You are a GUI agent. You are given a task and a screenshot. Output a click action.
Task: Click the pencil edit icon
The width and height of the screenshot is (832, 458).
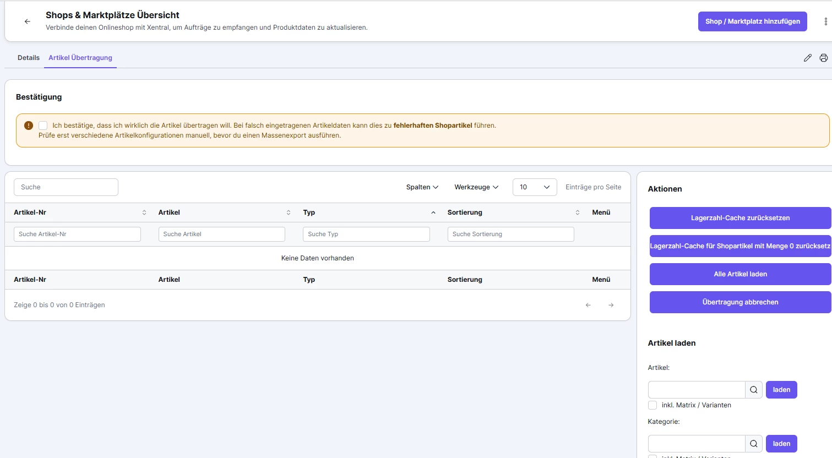click(807, 58)
